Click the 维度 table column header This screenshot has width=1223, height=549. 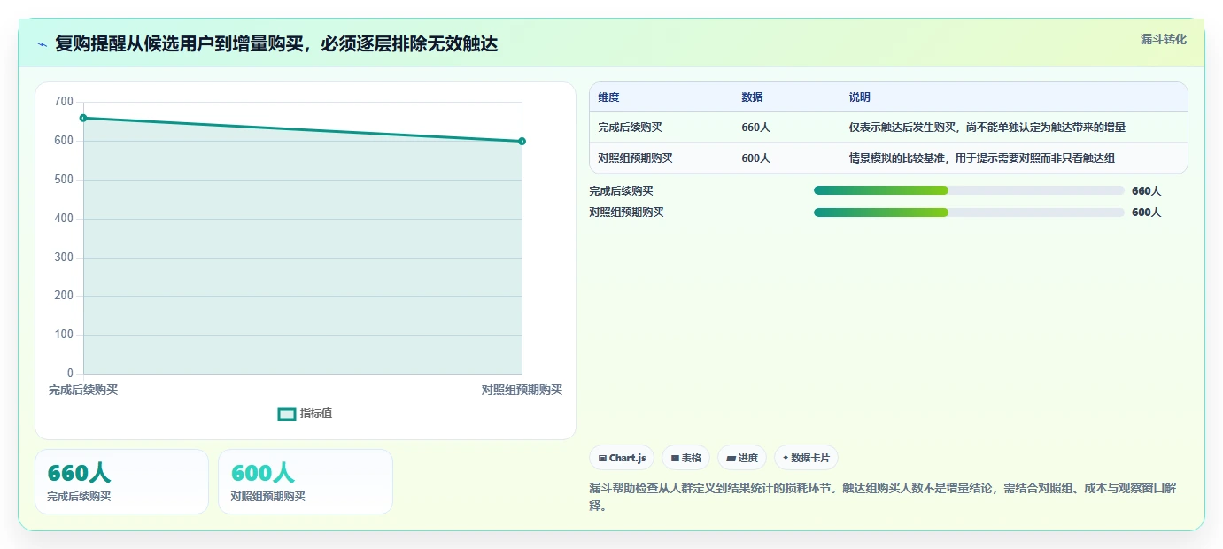608,97
